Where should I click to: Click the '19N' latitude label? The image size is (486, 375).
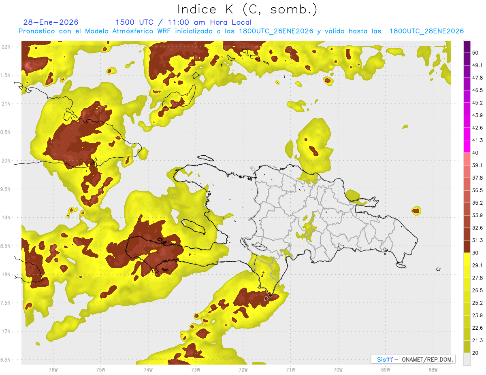coord(6,218)
